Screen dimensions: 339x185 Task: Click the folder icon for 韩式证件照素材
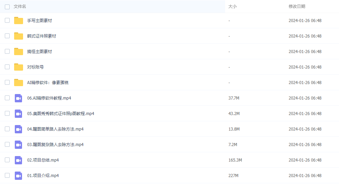tap(19, 36)
